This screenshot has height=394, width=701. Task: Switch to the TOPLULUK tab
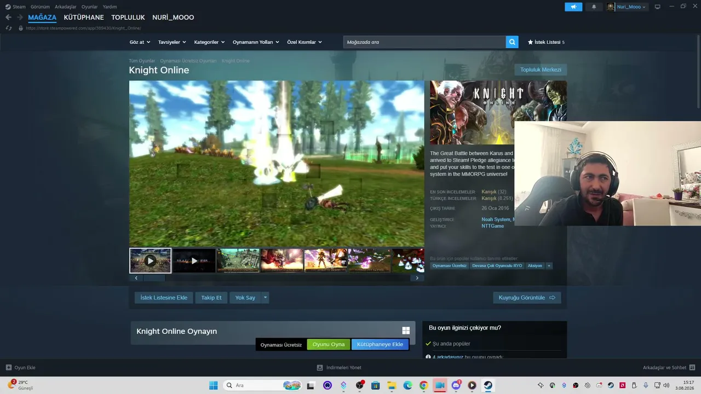[x=128, y=18]
